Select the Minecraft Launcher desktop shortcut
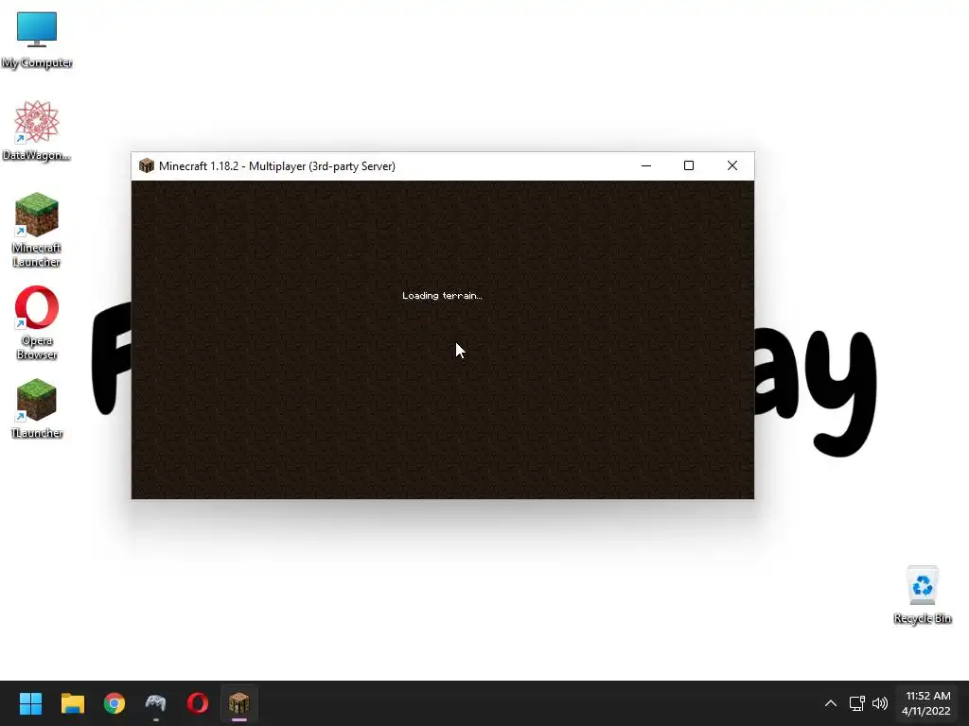 [x=37, y=230]
